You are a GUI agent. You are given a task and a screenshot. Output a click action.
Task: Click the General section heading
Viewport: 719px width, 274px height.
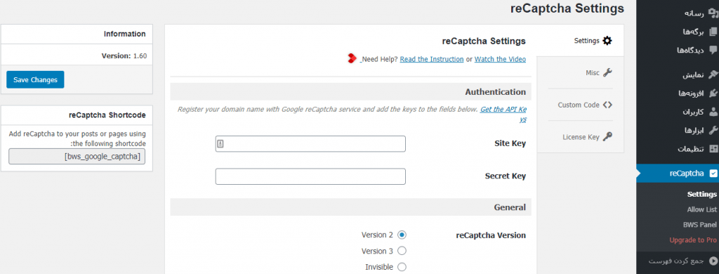pos(510,207)
